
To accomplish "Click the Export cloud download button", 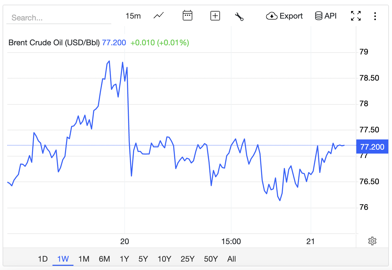I will pos(284,16).
